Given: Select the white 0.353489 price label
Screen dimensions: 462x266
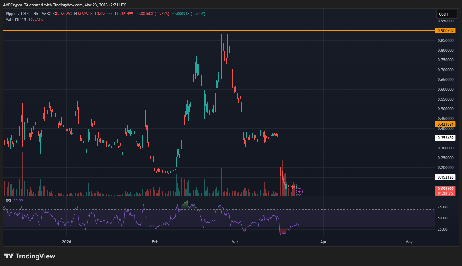Looking at the screenshot, I should [445, 138].
